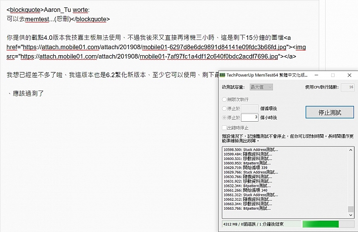Stop the test with 停止測試 button
The width and height of the screenshot is (358, 232).
coord(330,112)
